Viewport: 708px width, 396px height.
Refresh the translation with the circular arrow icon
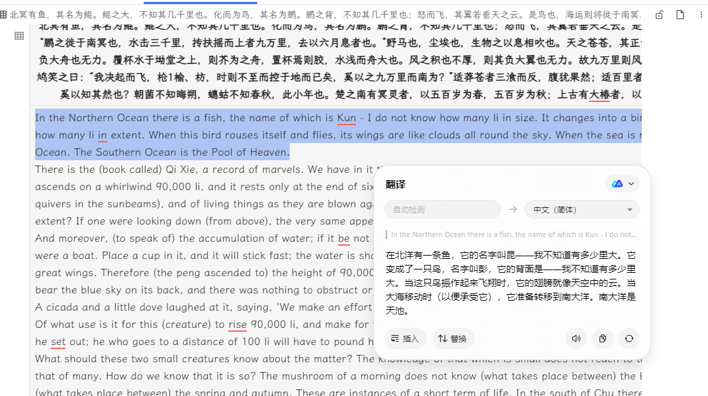click(x=629, y=338)
